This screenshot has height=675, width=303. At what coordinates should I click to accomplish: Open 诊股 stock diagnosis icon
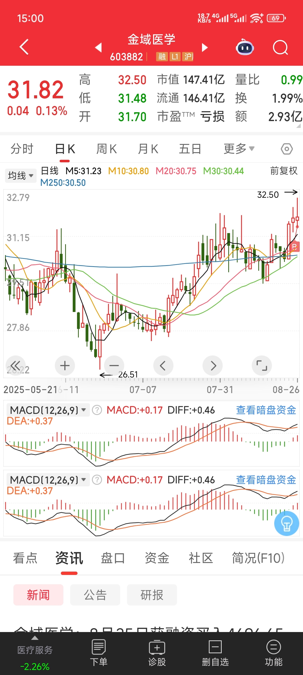click(157, 653)
